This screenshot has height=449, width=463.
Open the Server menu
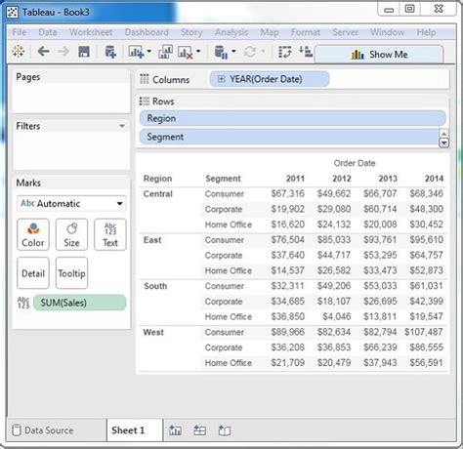point(345,32)
